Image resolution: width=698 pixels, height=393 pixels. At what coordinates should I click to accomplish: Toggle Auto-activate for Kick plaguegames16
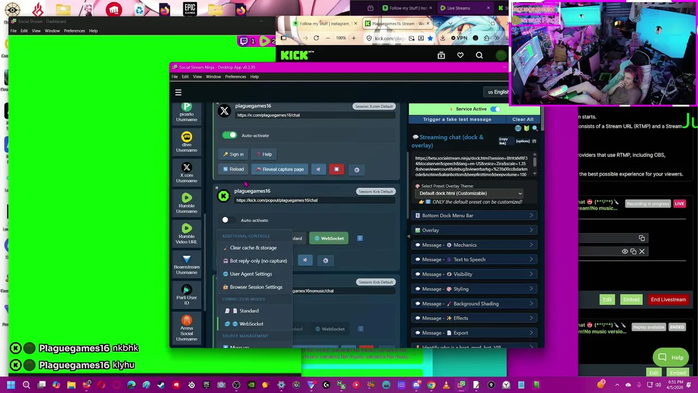coord(229,220)
